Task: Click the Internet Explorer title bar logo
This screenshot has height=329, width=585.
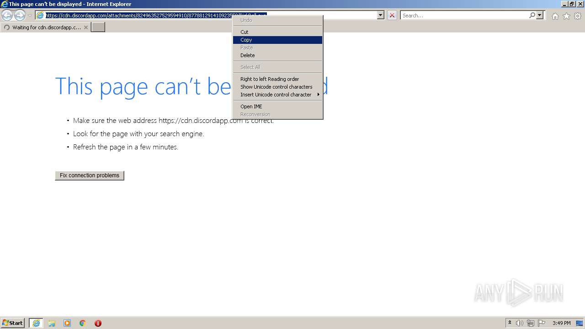Action: pos(5,4)
